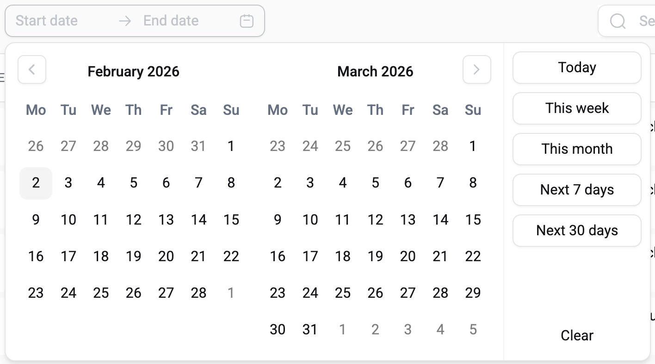Clear the selected date range
The image size is (655, 364).
[x=577, y=335]
